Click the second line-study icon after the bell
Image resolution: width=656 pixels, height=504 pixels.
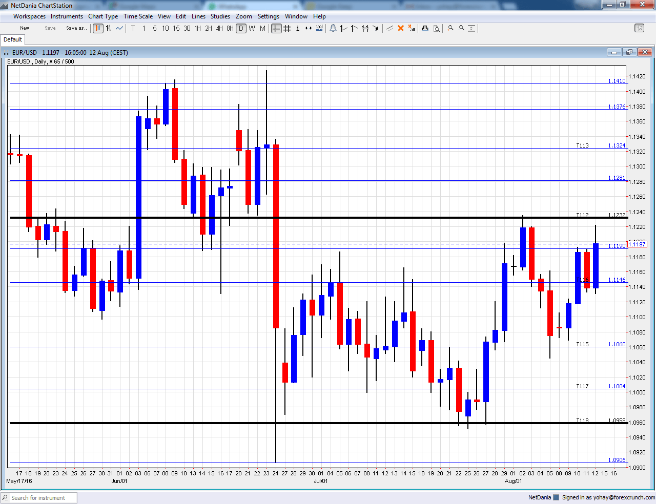point(354,28)
